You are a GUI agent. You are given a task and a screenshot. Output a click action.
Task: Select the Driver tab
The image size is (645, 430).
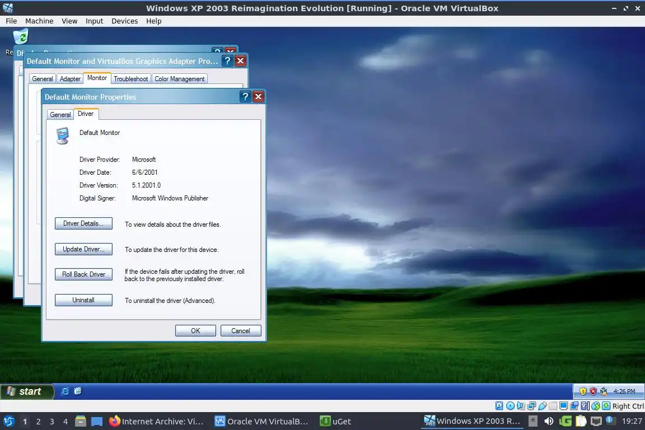[86, 114]
